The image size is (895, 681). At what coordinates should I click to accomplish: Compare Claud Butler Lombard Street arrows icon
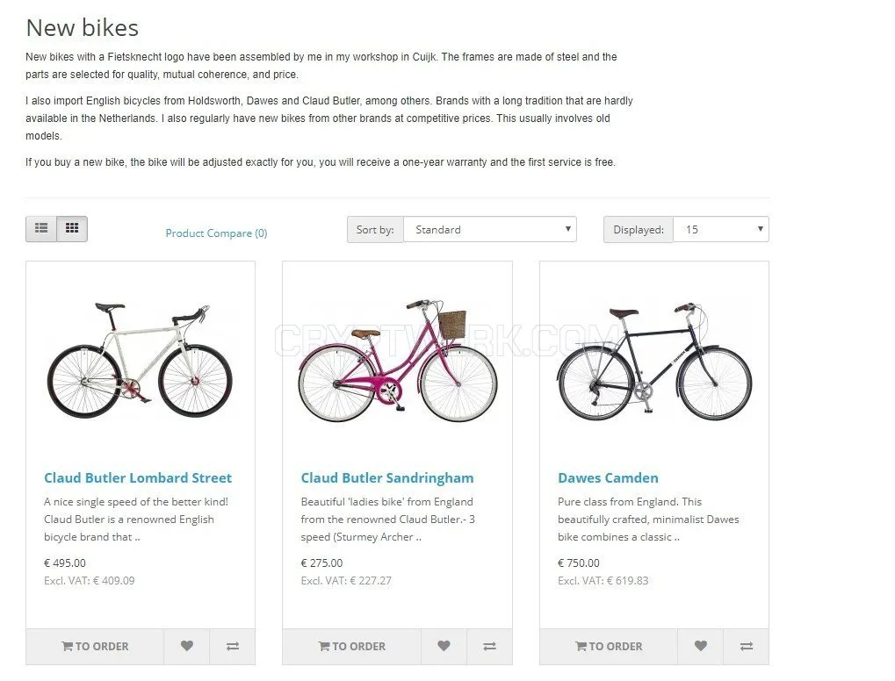[x=232, y=646]
